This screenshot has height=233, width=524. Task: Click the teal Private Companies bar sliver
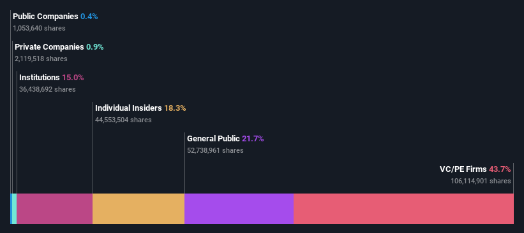click(15, 209)
